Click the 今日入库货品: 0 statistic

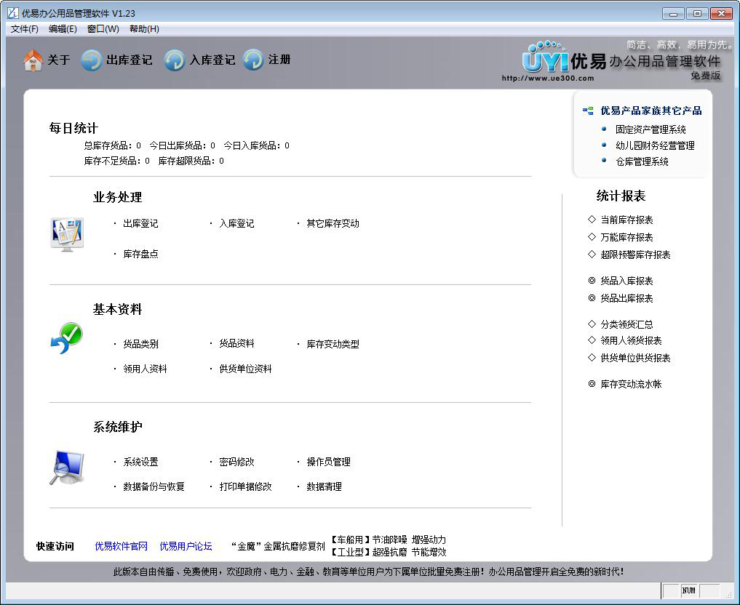pyautogui.click(x=256, y=145)
